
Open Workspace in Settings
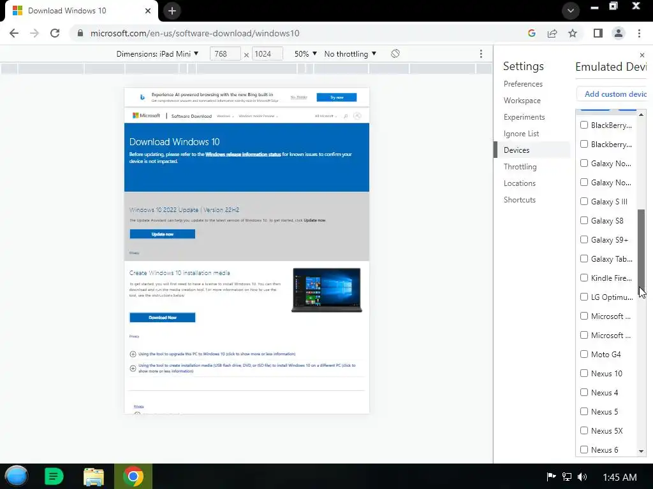tap(522, 101)
